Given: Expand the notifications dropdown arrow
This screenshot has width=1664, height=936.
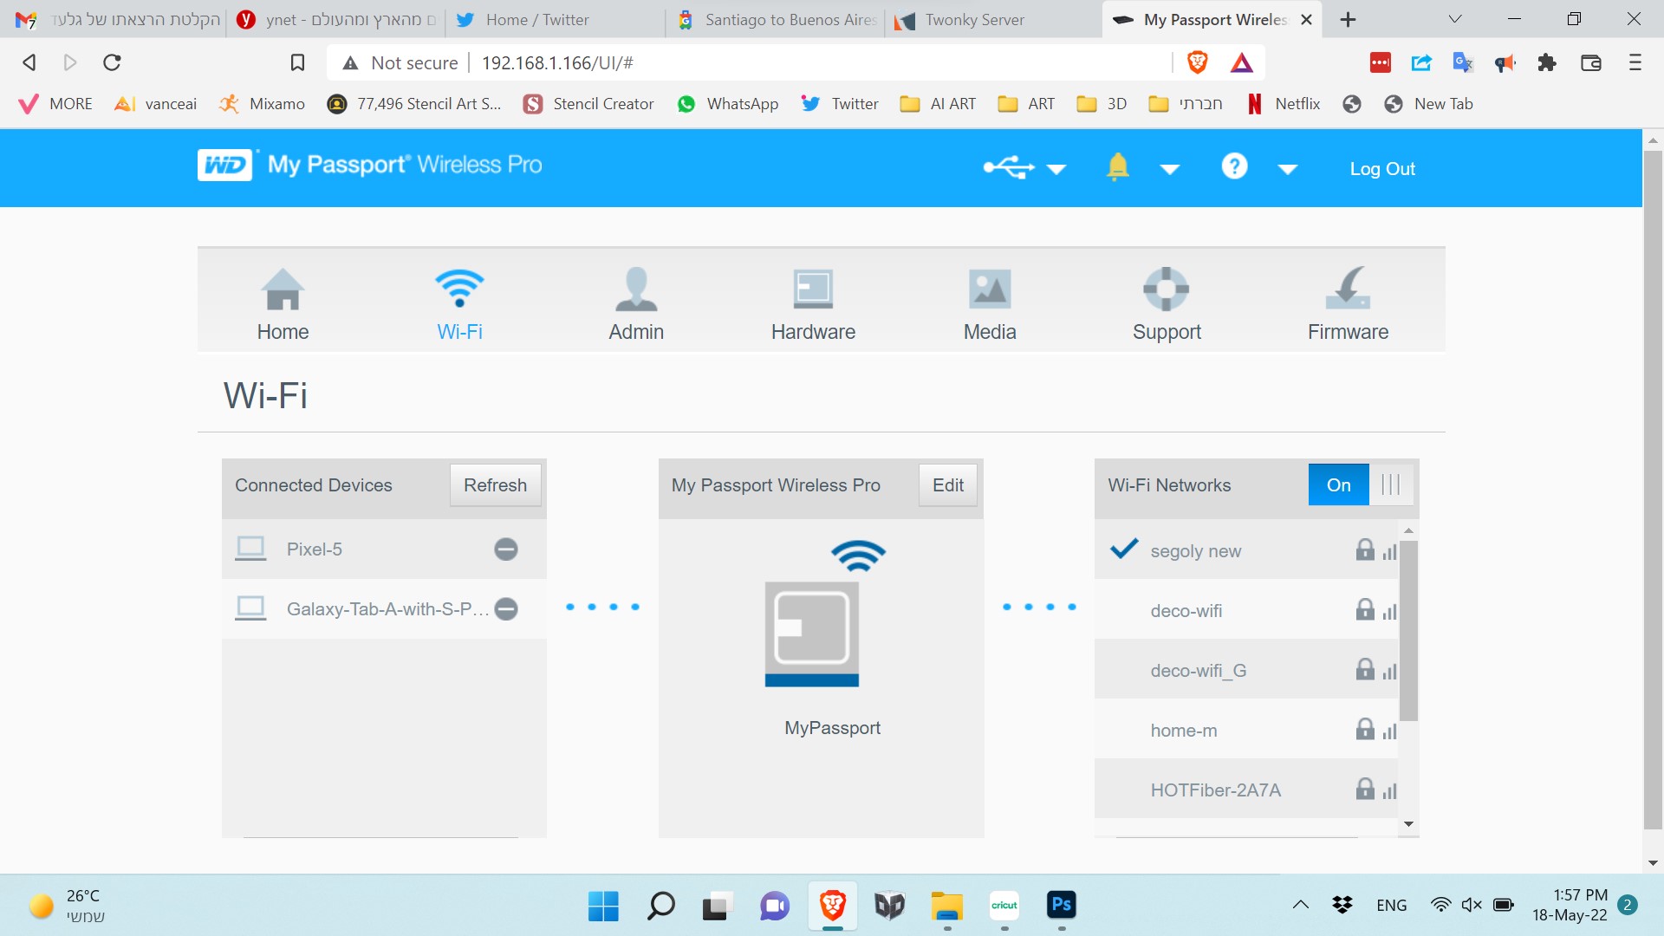Looking at the screenshot, I should tap(1170, 169).
